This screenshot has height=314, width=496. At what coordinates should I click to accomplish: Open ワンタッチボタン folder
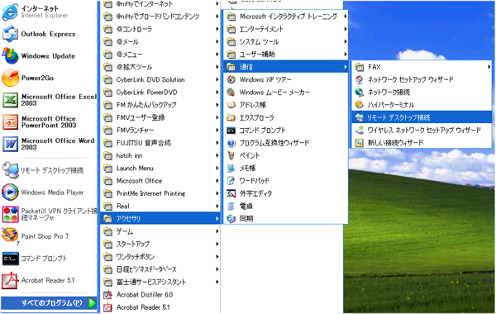pos(160,256)
